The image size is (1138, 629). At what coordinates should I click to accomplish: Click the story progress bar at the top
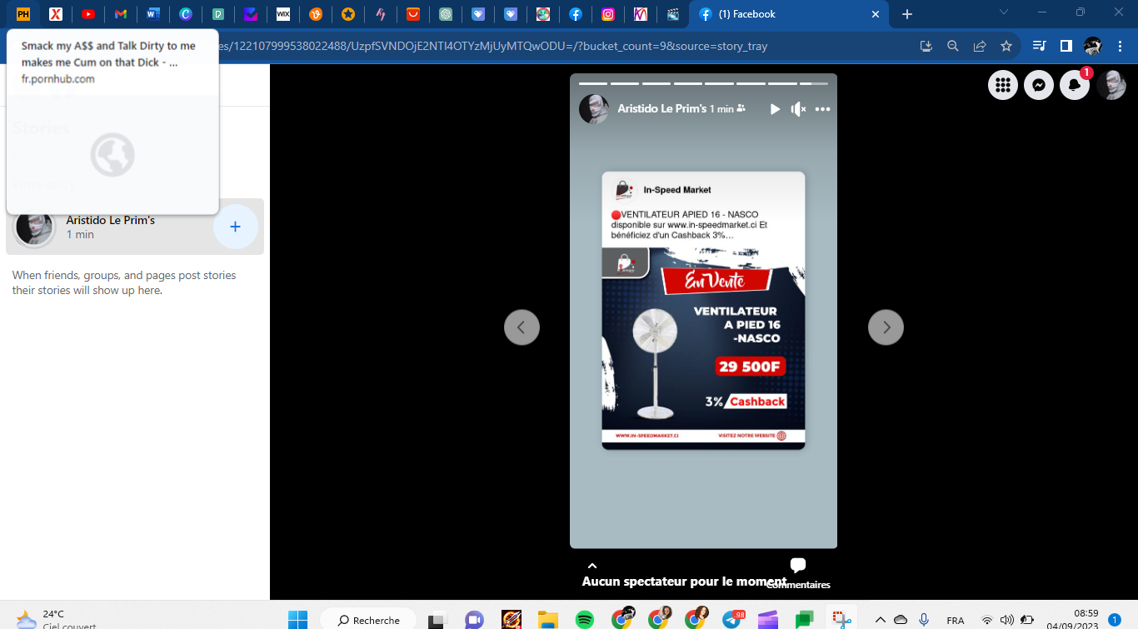[x=703, y=83]
